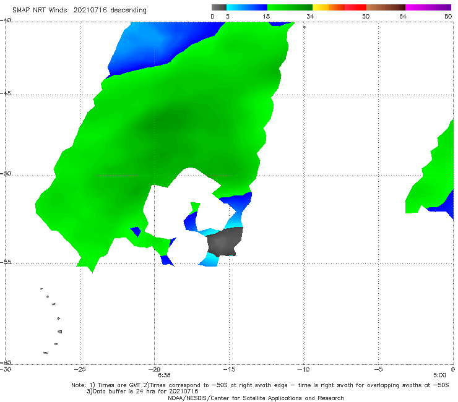This screenshot has height=402, width=458.
Task: Pick the magenta-purple segment of the color bar
Action: tap(428, 7)
